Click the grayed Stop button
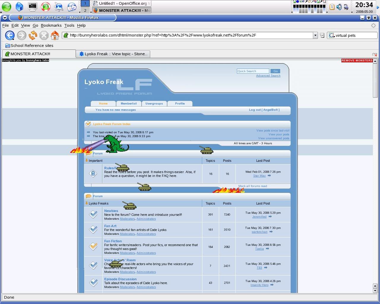The height and width of the screenshot is (304, 380). click(44, 35)
